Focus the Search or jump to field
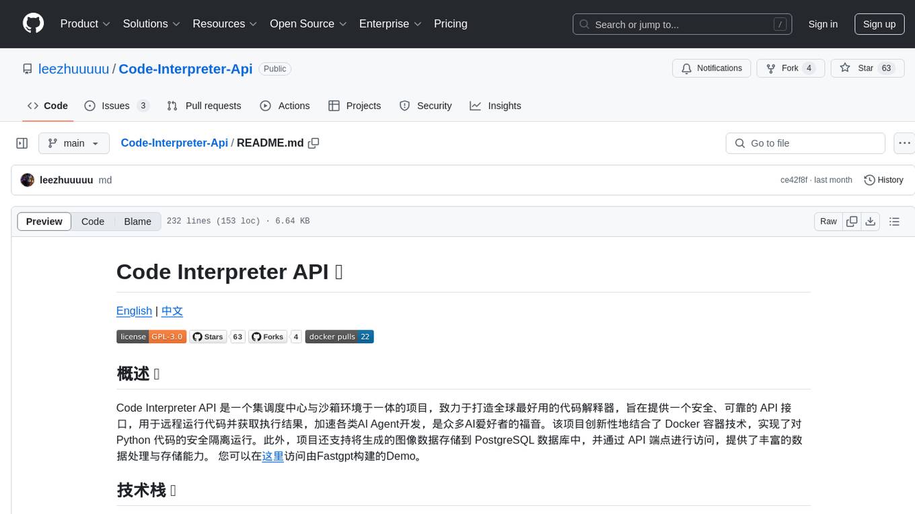The image size is (915, 514). click(682, 24)
